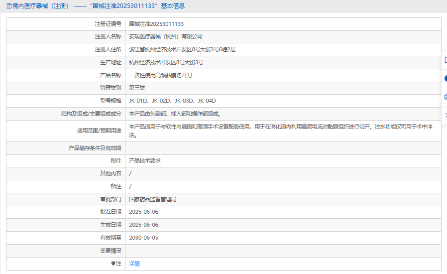The height and width of the screenshot is (274, 447).
Task: Click the 管理类别 label
Action: coord(111,88)
